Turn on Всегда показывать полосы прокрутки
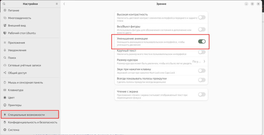Screen dimensions: 264x135 coord(202,80)
